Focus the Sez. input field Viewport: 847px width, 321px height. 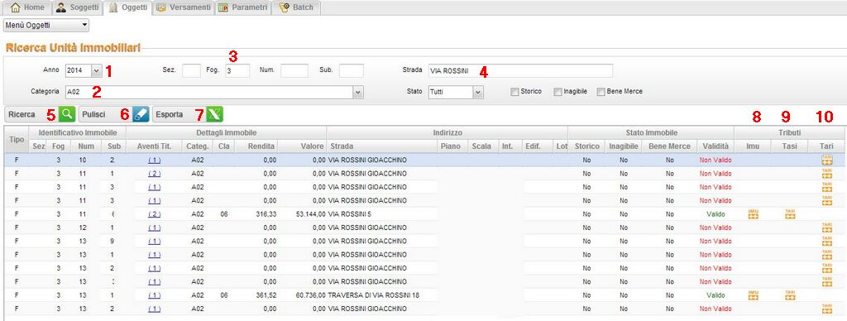click(x=191, y=71)
